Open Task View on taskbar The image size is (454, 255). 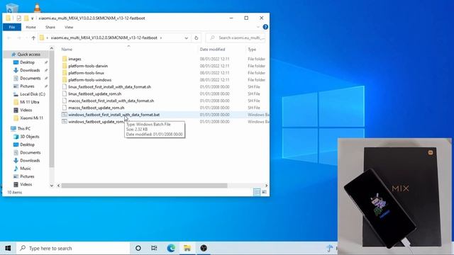click(x=154, y=248)
